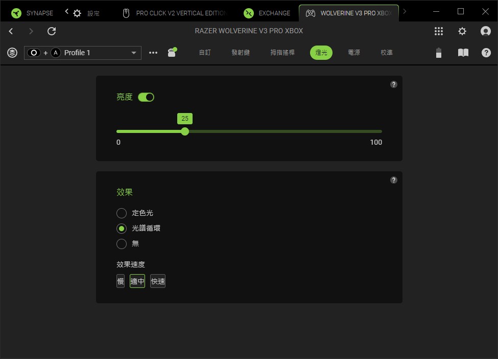Viewport: 498px width, 359px height.
Task: Close the Synapse window
Action: pyautogui.click(x=485, y=11)
